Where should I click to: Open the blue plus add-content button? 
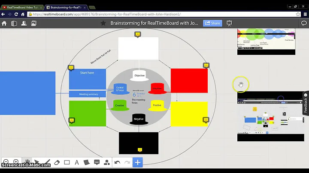138,162
